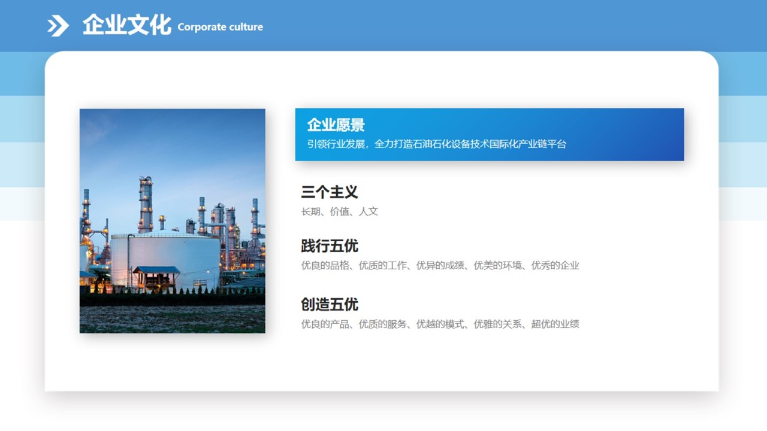This screenshot has height=431, width=767.
Task: Select text 引领行业发展，全力打造石油石化设备技术国际化产业链平台
Action: [x=437, y=144]
